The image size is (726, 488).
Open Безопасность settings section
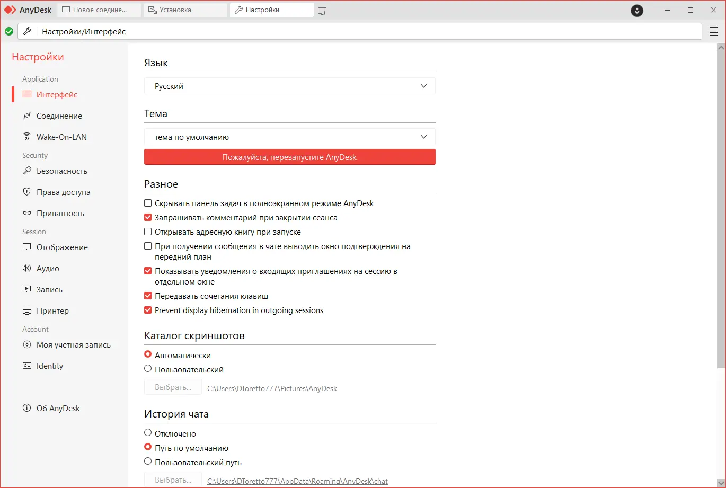pyautogui.click(x=62, y=171)
